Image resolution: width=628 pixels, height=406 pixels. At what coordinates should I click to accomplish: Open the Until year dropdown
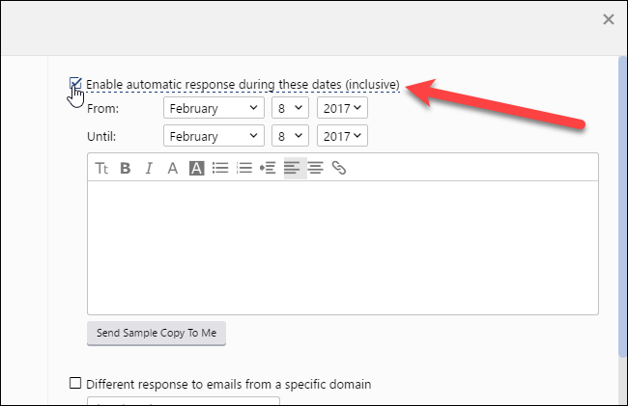(342, 136)
